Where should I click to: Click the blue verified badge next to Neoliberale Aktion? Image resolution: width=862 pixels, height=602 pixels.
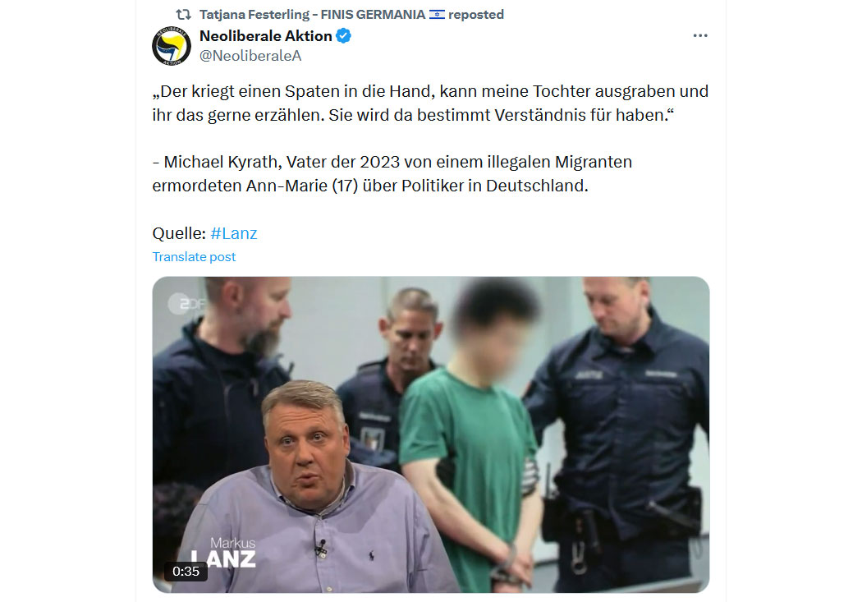pyautogui.click(x=344, y=36)
